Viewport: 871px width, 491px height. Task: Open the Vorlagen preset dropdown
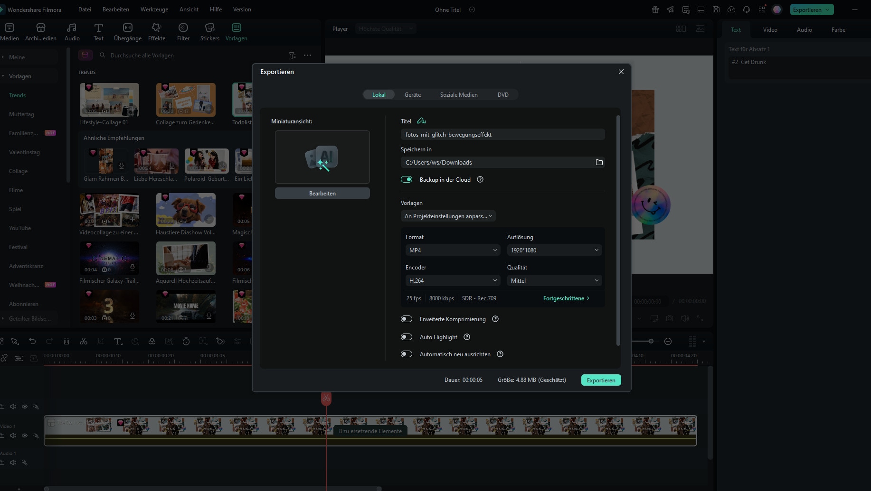[448, 216]
